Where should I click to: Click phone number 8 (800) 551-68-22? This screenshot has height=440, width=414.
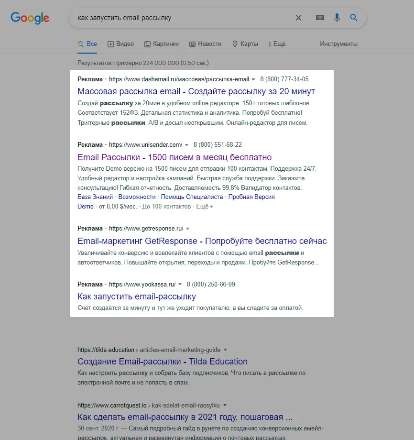[x=218, y=145]
